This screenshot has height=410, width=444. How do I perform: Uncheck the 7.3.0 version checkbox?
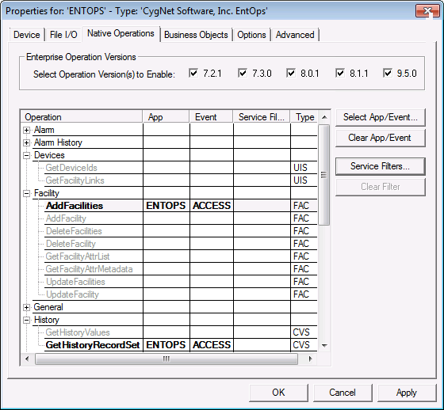243,74
